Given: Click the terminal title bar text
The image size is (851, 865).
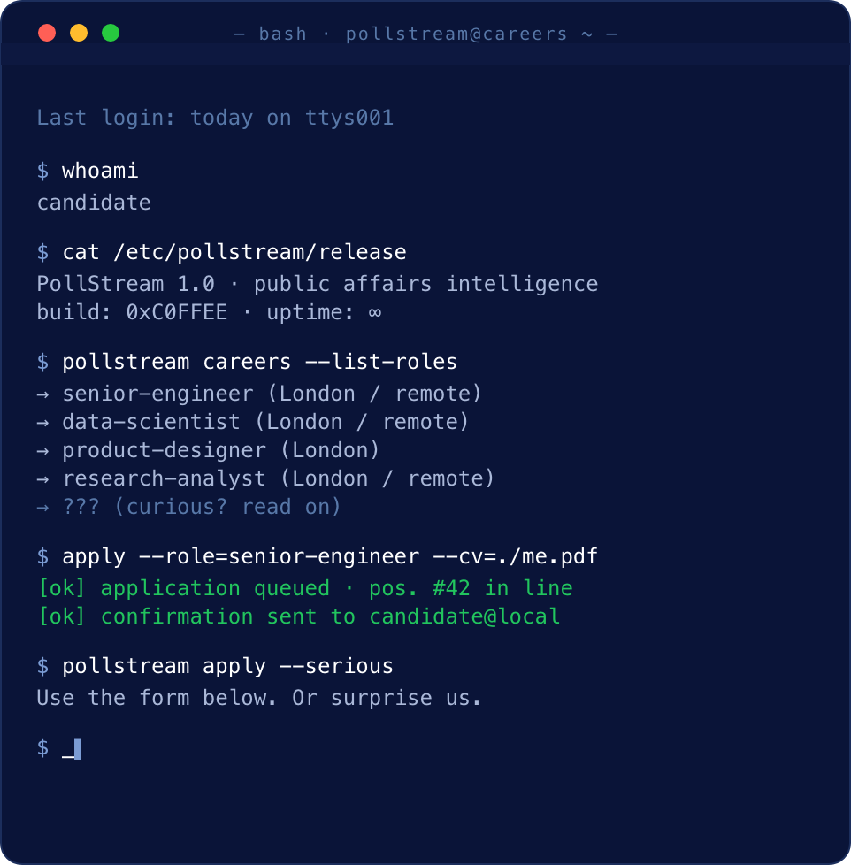Looking at the screenshot, I should [425, 34].
